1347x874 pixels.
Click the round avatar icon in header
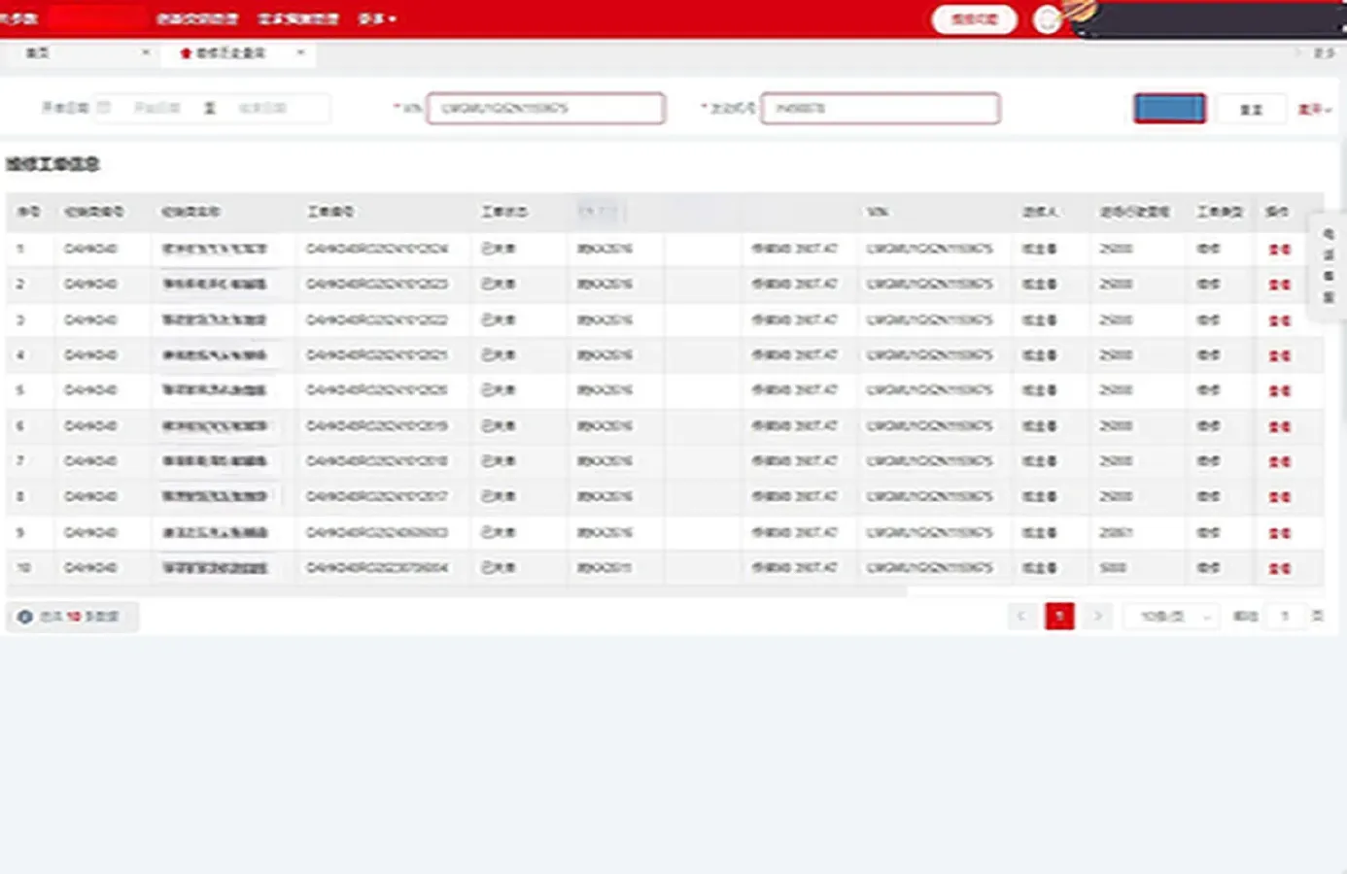[x=1047, y=19]
